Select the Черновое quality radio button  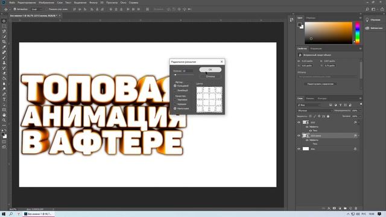175,99
